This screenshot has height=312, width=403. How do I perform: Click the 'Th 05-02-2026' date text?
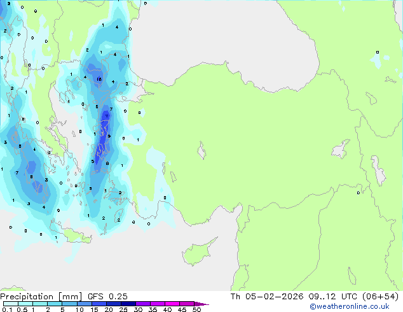pyautogui.click(x=267, y=296)
